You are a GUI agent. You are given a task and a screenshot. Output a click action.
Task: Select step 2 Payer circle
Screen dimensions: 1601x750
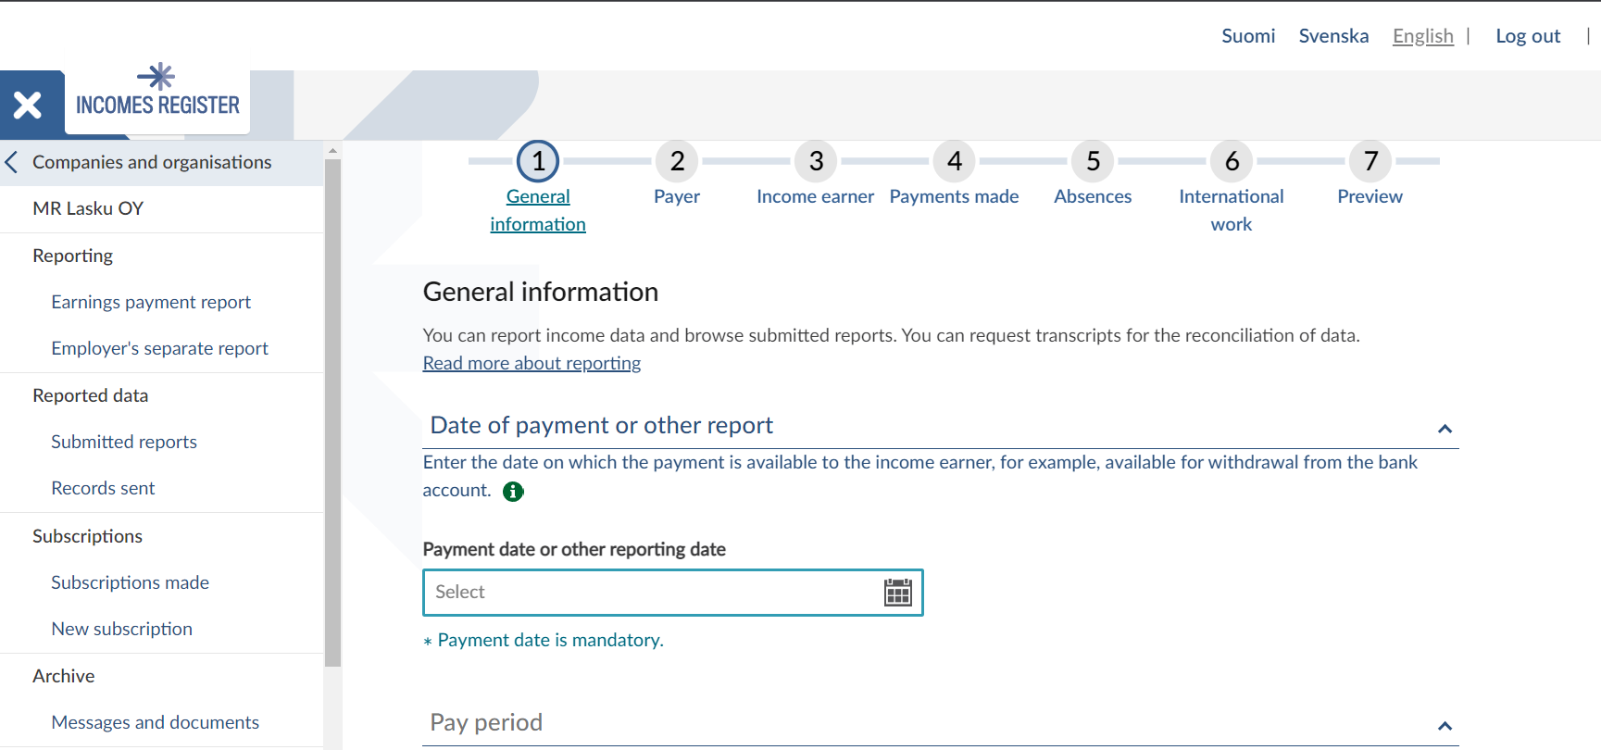point(677,162)
